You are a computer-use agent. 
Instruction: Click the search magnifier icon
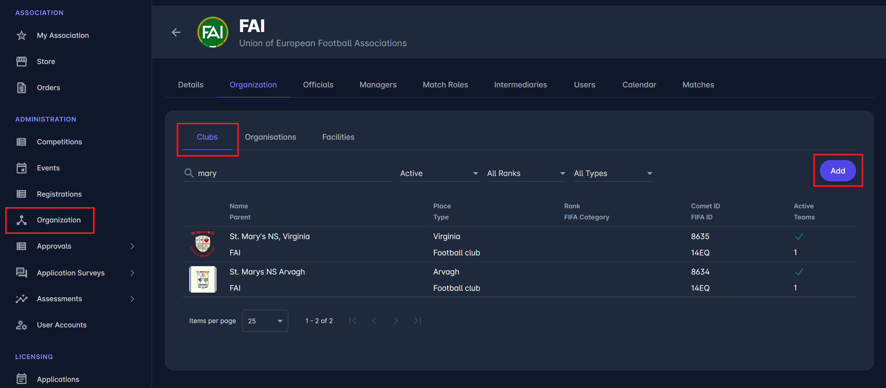point(189,173)
